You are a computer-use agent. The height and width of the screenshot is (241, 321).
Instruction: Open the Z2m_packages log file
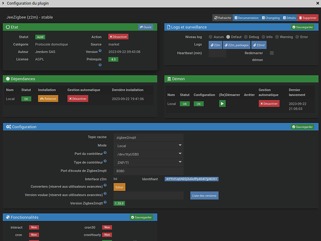point(237,45)
